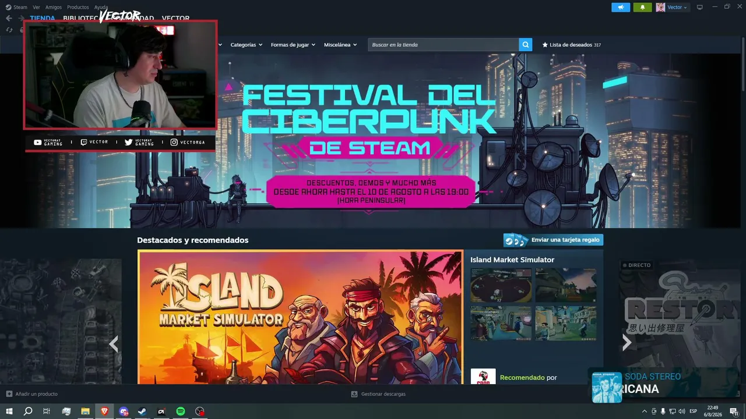The width and height of the screenshot is (746, 419).
Task: Open Spotify from the taskbar
Action: click(x=181, y=411)
